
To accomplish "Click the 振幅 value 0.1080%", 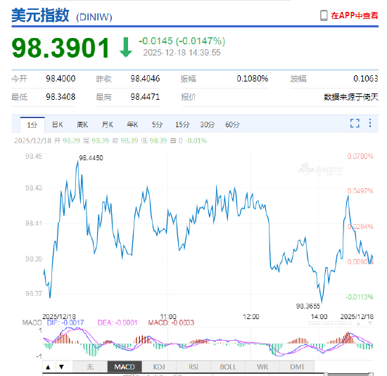I will [x=252, y=79].
